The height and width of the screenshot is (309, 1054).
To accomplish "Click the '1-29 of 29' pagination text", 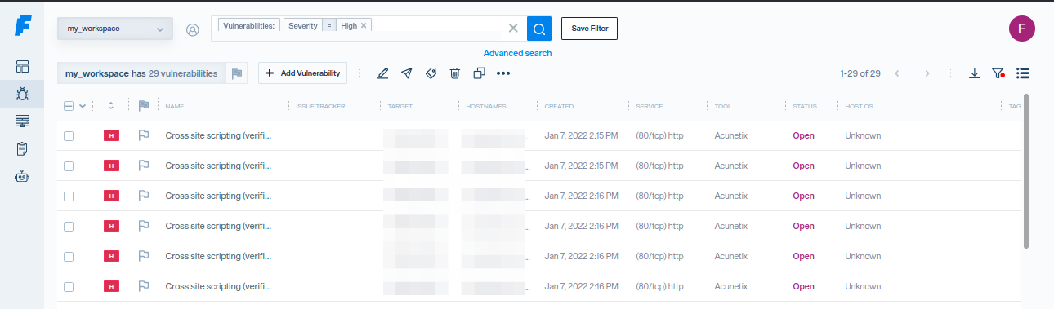I will coord(860,73).
